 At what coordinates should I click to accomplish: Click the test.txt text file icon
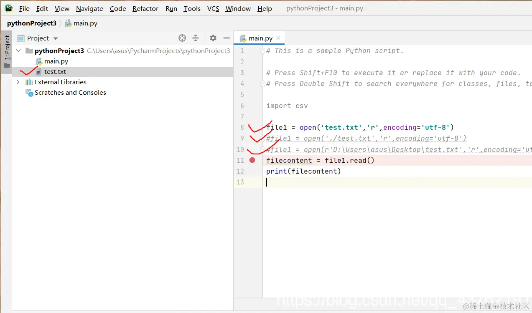pos(39,72)
